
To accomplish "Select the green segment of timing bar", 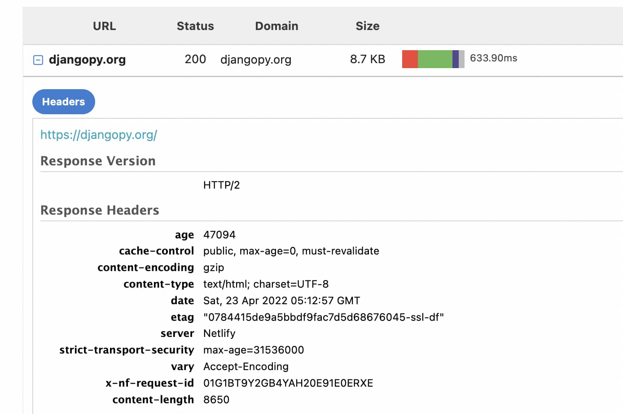I will (435, 59).
